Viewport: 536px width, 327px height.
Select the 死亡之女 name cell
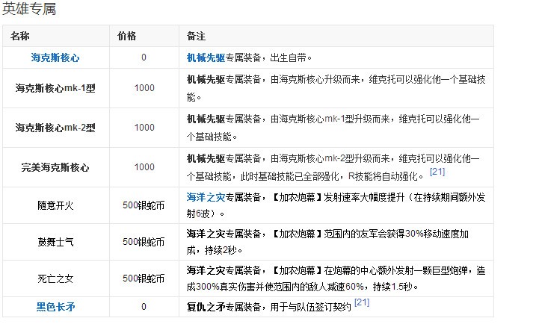pyautogui.click(x=55, y=279)
